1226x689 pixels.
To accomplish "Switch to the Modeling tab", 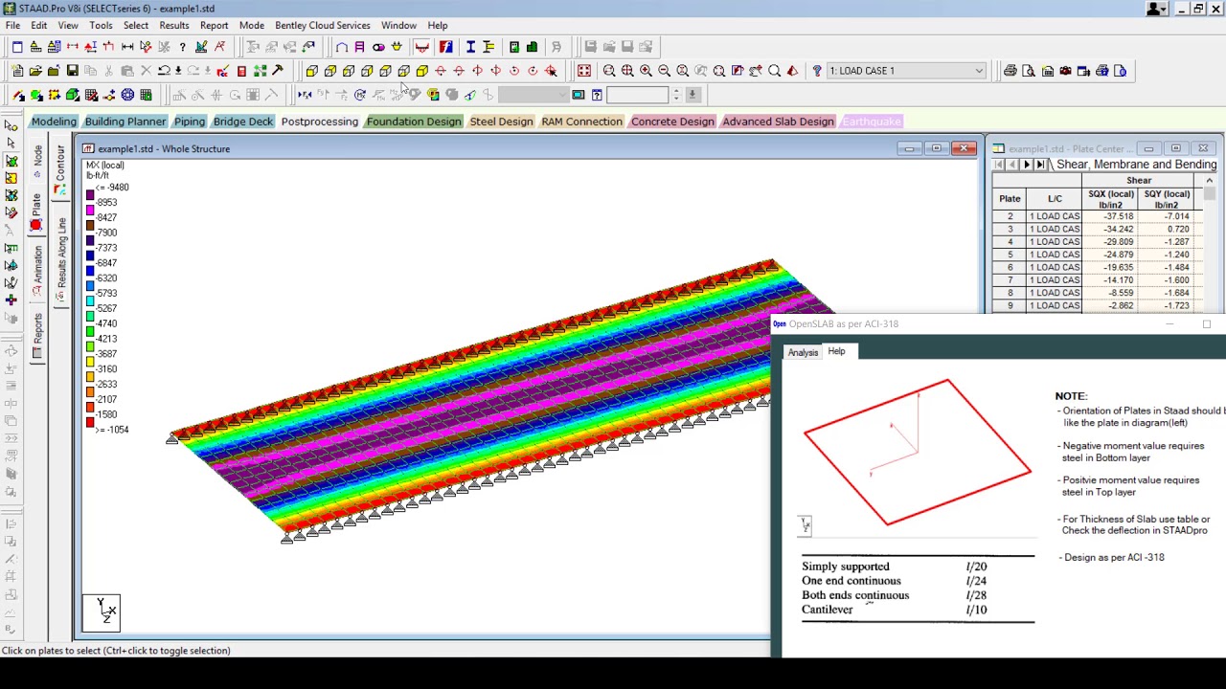I will [54, 122].
